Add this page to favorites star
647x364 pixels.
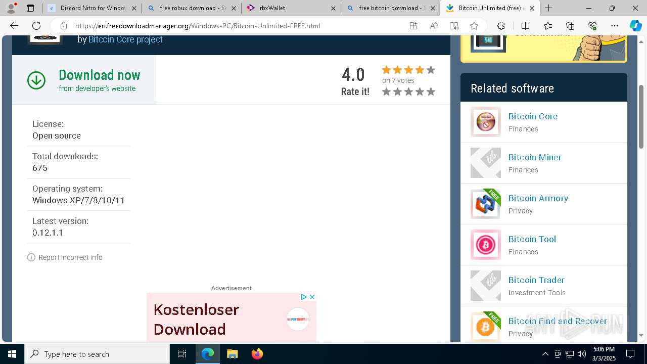474,26
